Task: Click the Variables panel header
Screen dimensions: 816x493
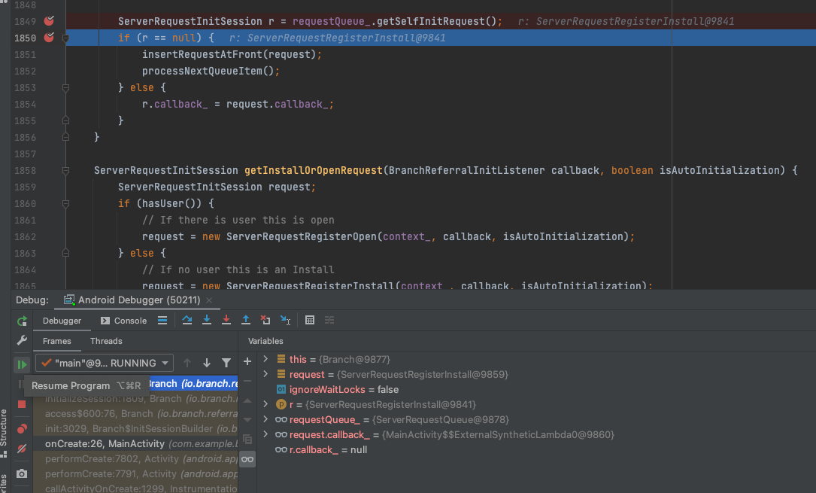Action: click(265, 341)
